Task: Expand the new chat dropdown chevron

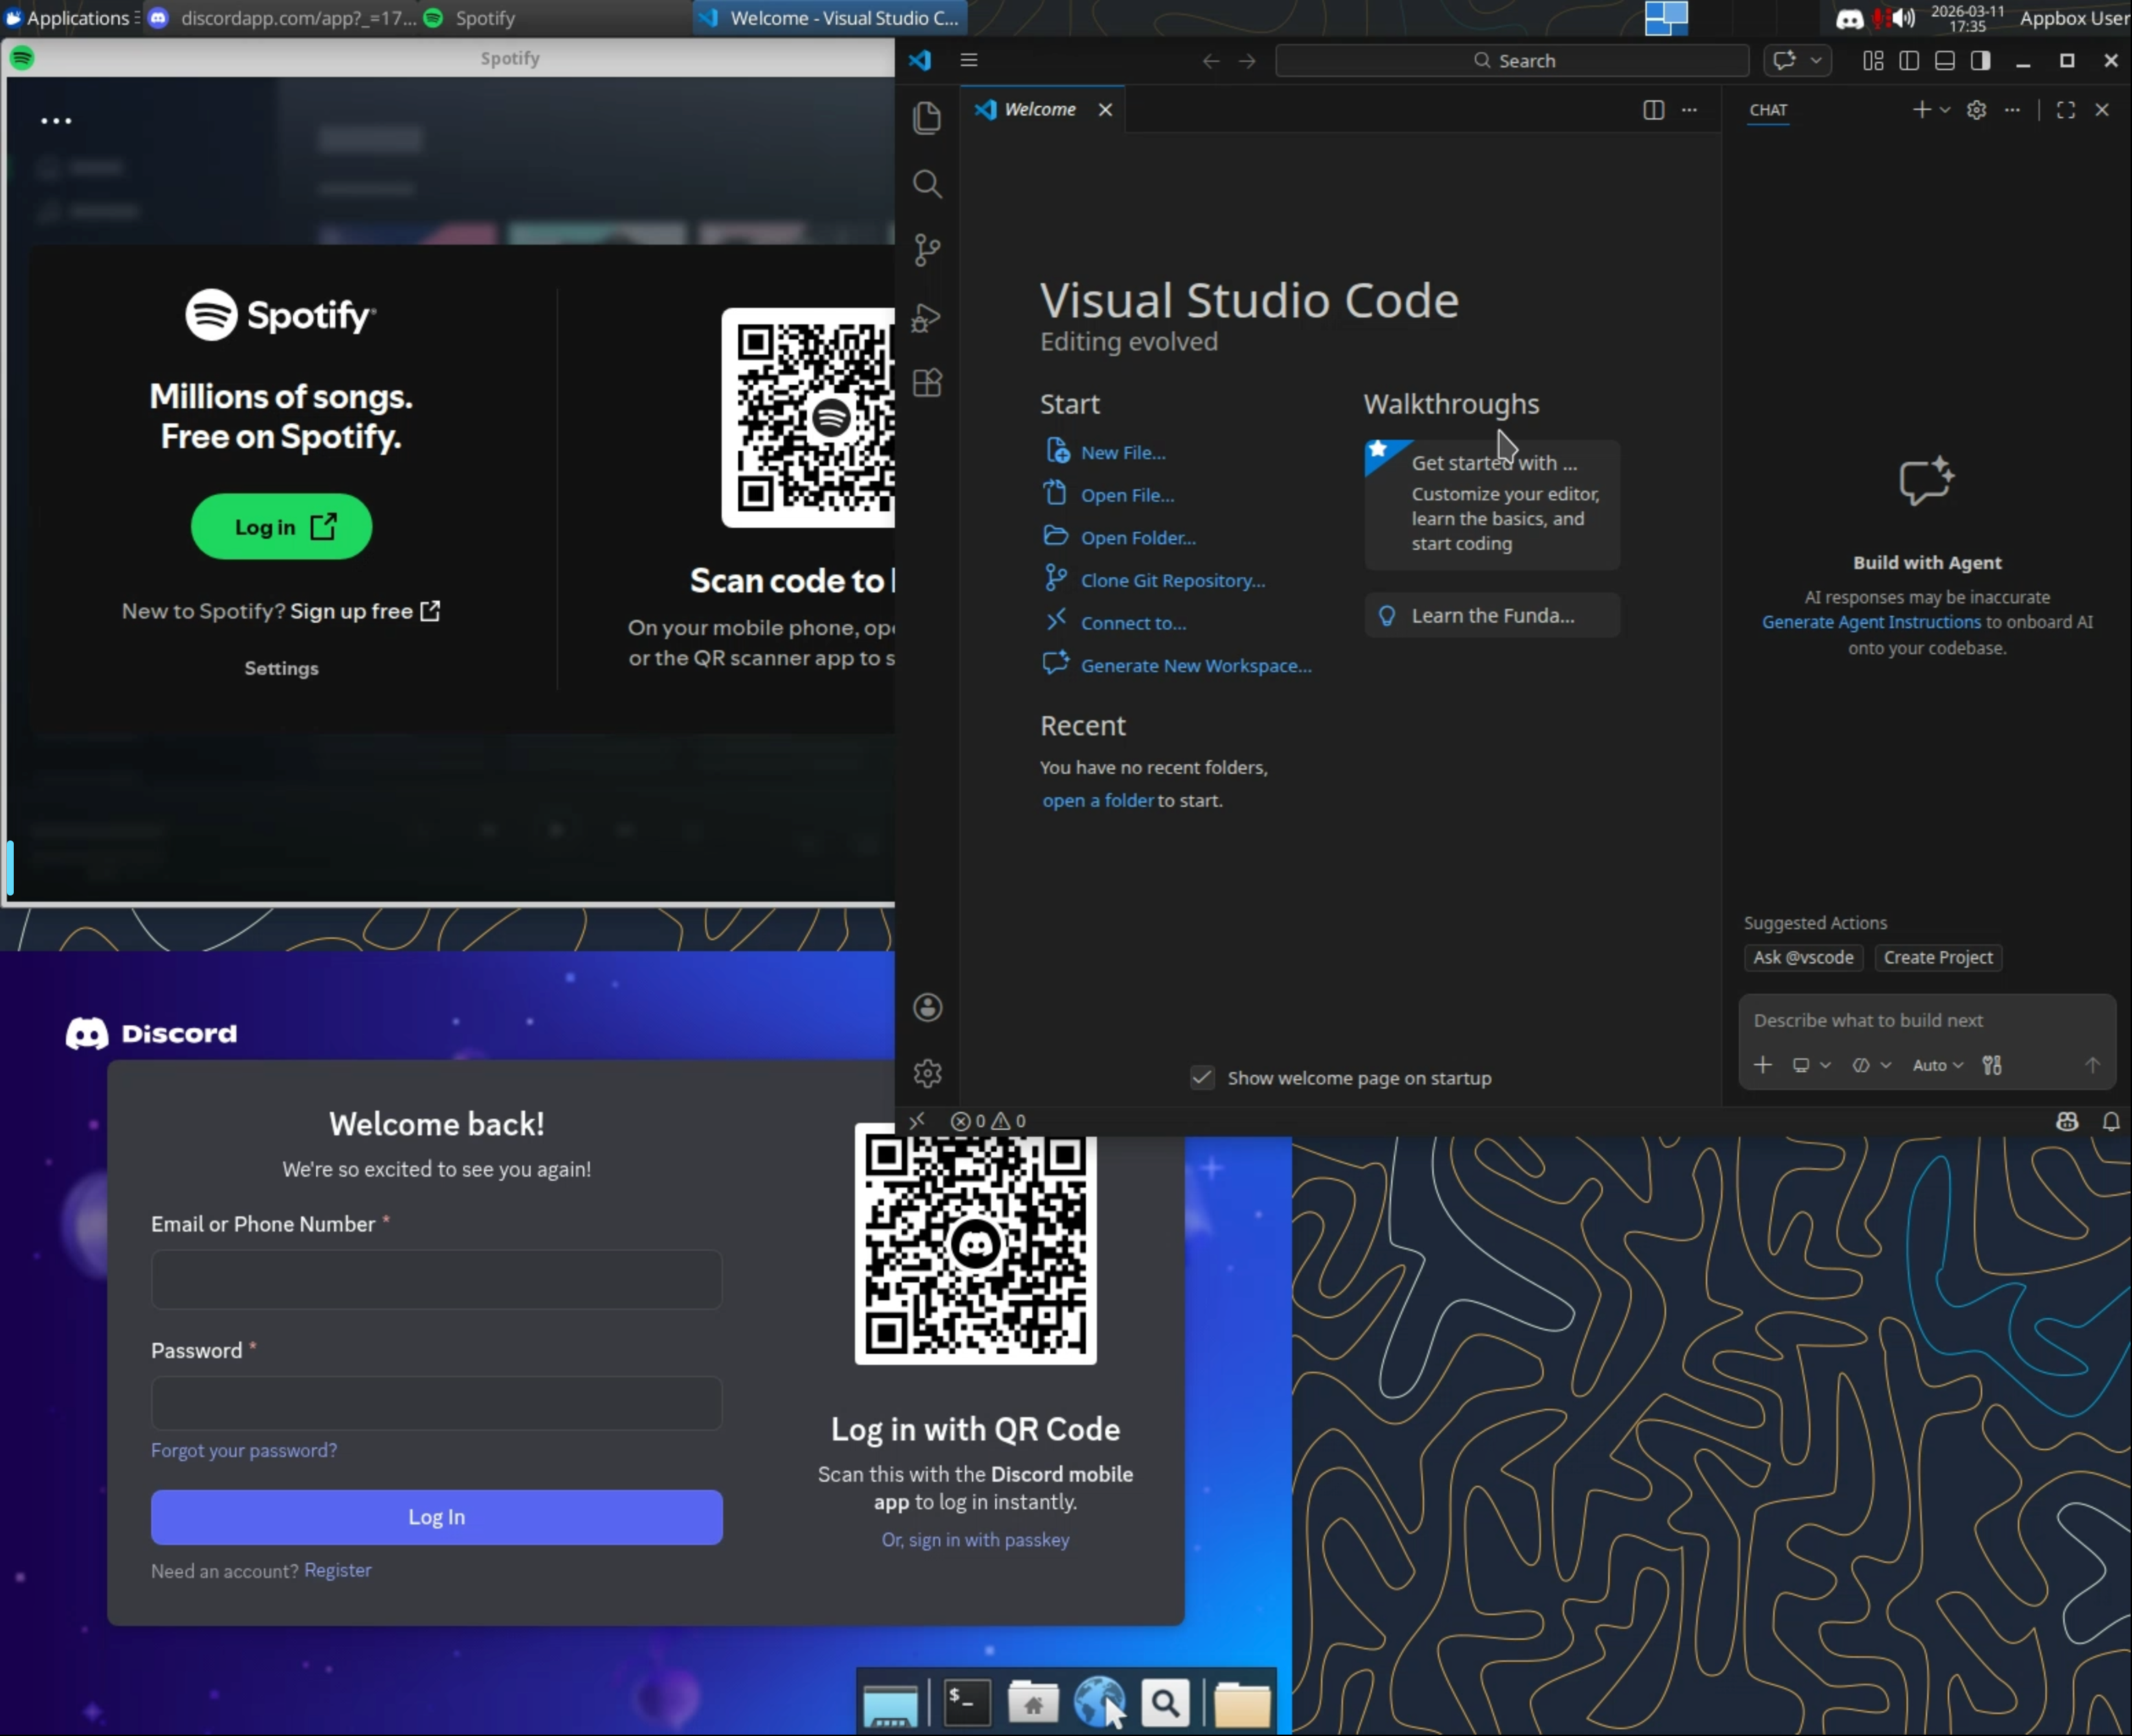Action: click(x=1945, y=110)
